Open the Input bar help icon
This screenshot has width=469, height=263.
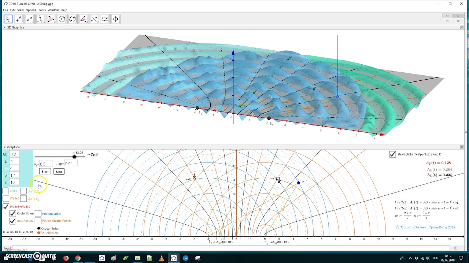pos(456,248)
